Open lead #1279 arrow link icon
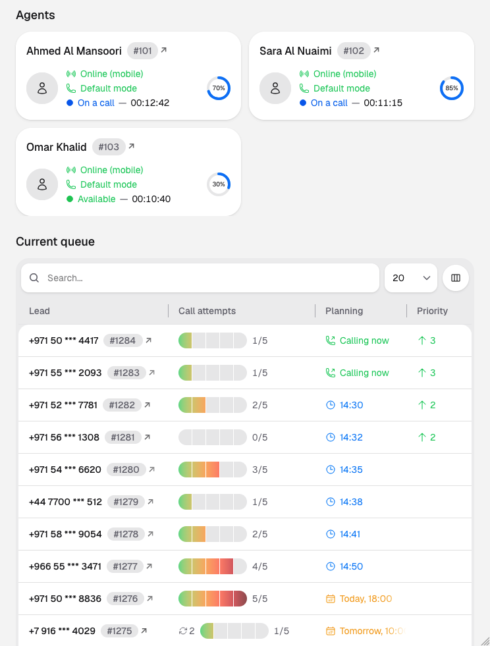490x646 pixels. click(151, 502)
